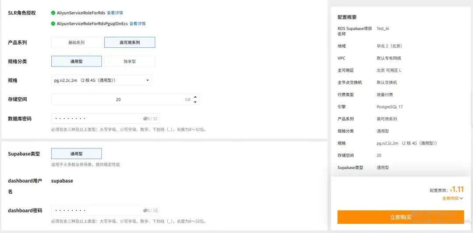Click the supabase dashboard username text
The image size is (473, 233).
tap(62, 181)
